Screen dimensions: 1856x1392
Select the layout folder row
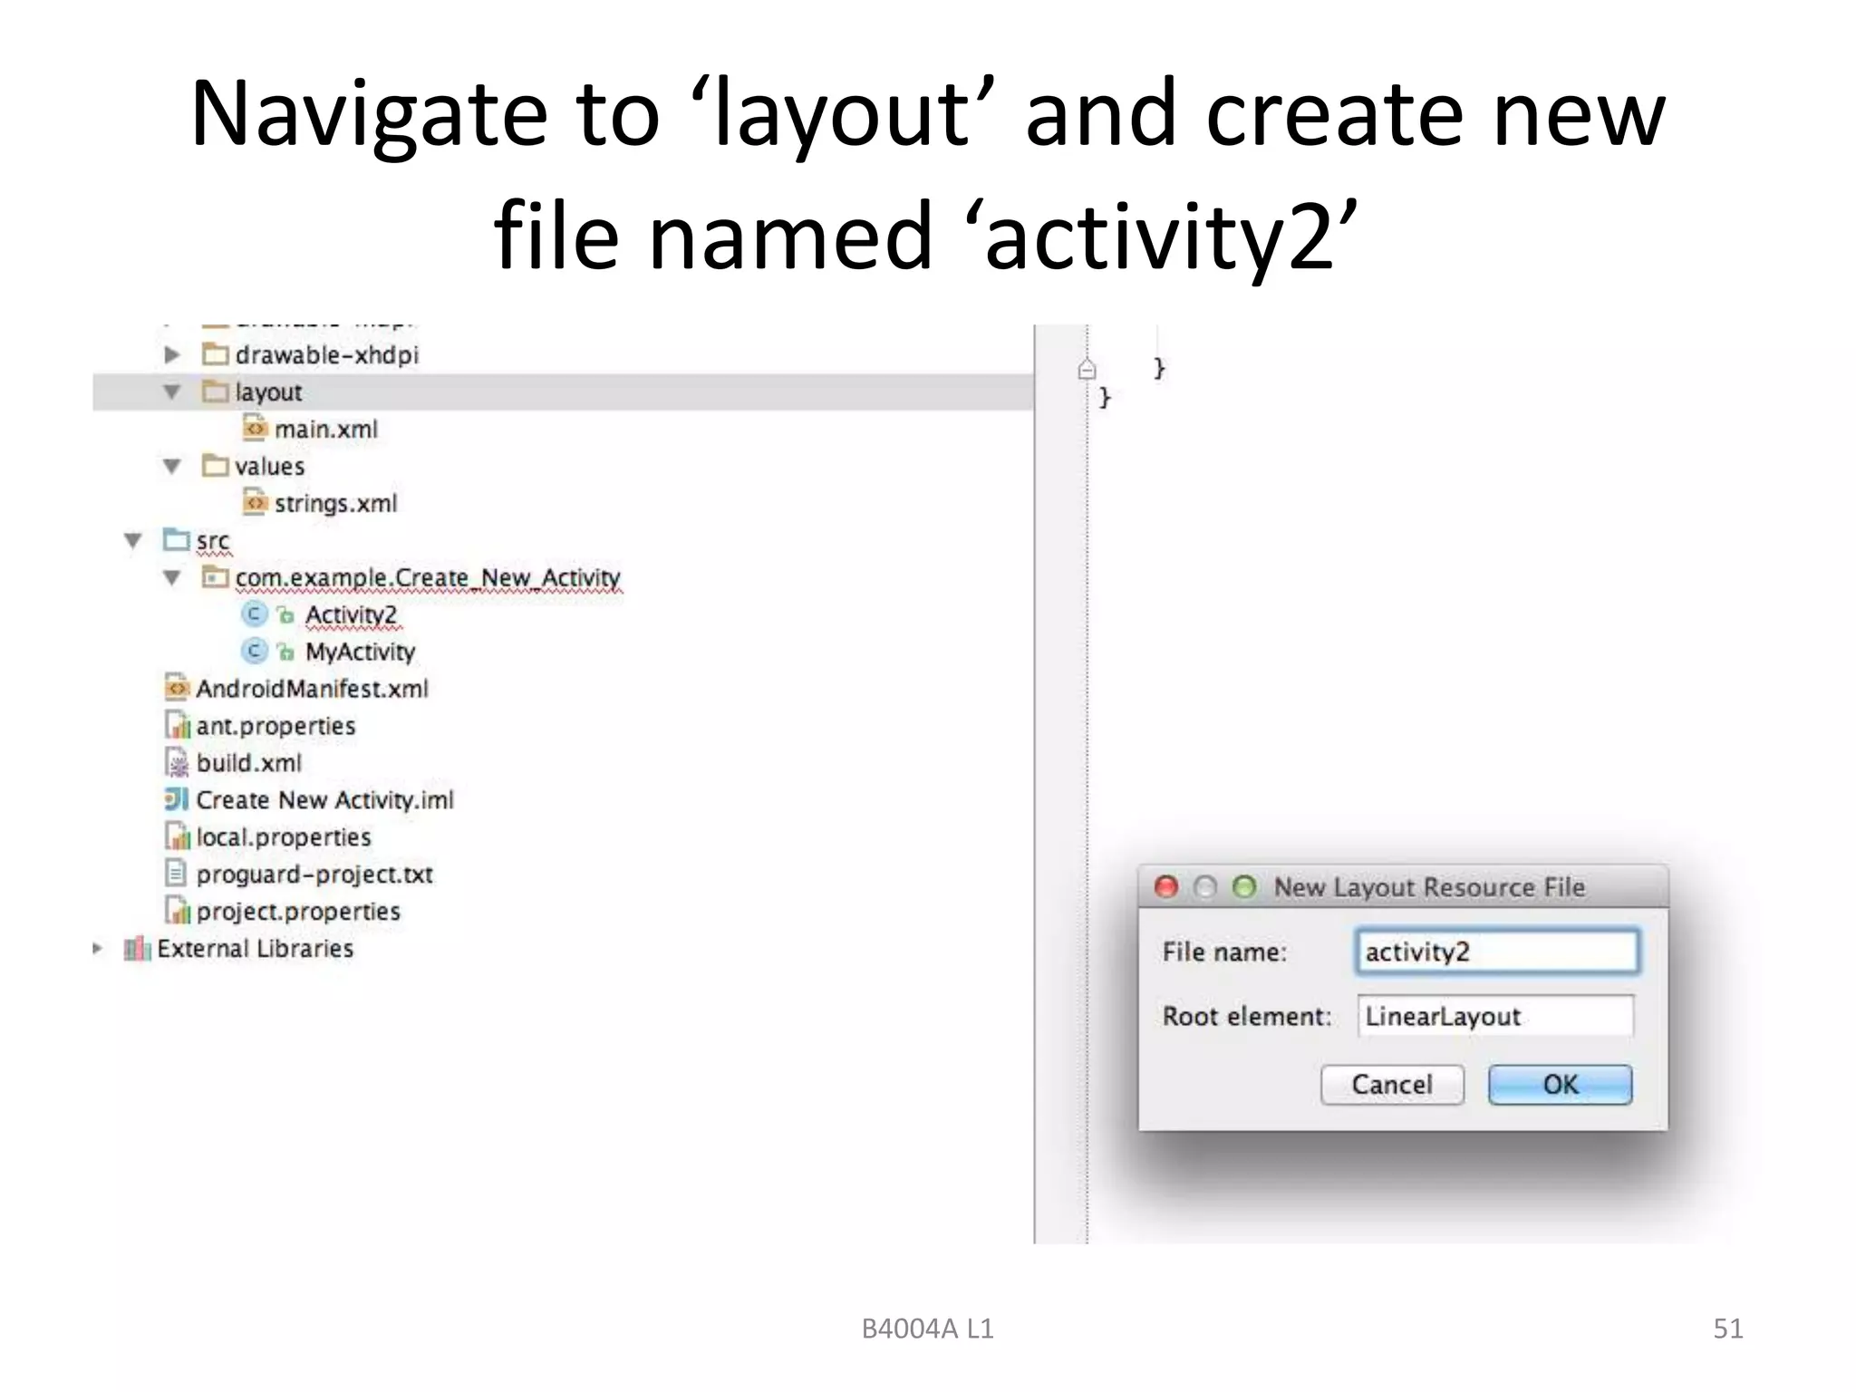click(x=563, y=391)
